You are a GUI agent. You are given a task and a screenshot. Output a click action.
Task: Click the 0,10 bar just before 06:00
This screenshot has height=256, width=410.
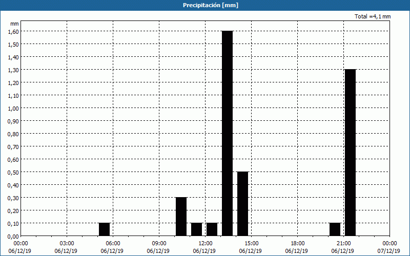pyautogui.click(x=105, y=229)
